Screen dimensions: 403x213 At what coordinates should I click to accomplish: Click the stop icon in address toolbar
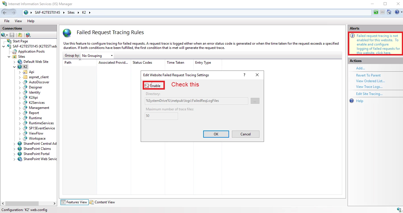[x=383, y=12]
